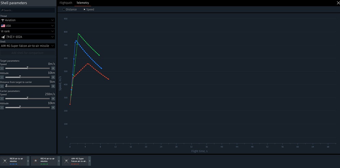Open the AIM-4G Super Falcon shell dropdown
340x168 pixels.
28,46
